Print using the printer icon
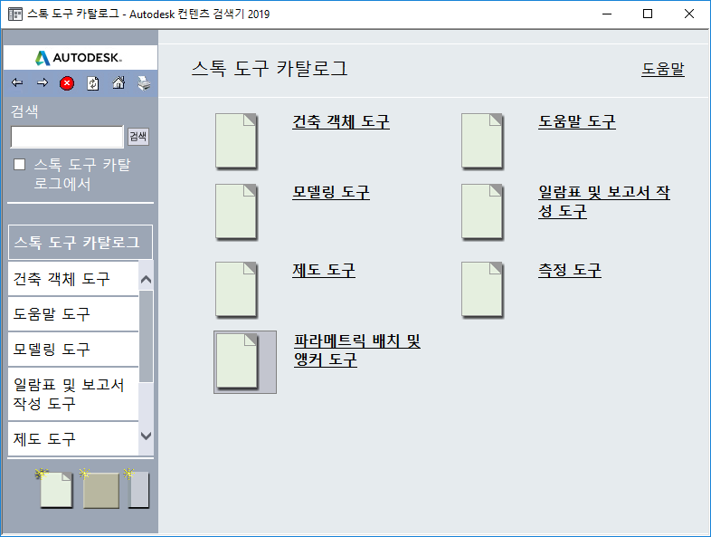 coord(144,83)
